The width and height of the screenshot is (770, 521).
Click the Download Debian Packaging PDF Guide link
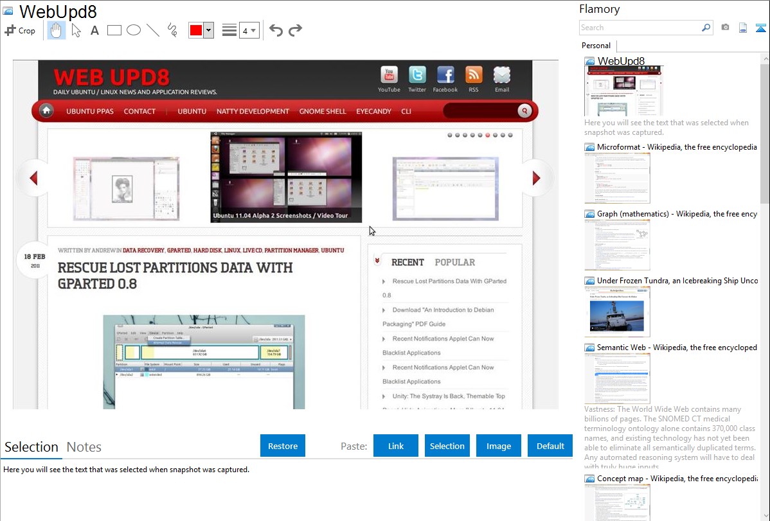438,317
